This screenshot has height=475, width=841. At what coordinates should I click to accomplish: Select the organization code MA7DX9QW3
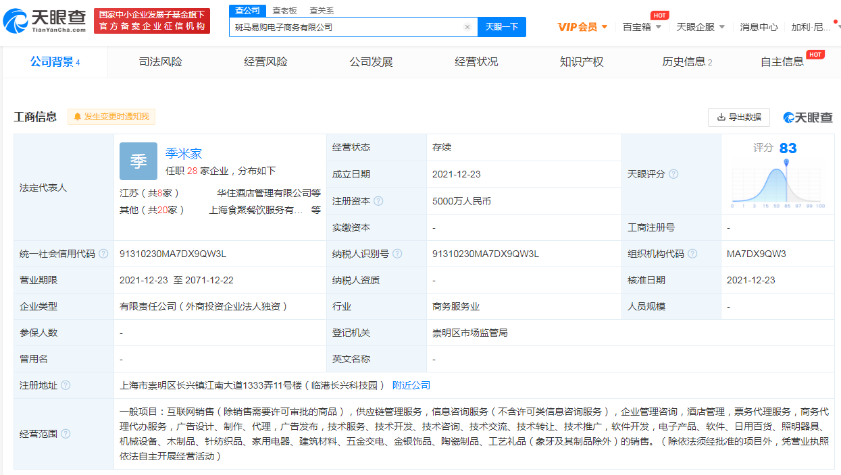point(757,254)
